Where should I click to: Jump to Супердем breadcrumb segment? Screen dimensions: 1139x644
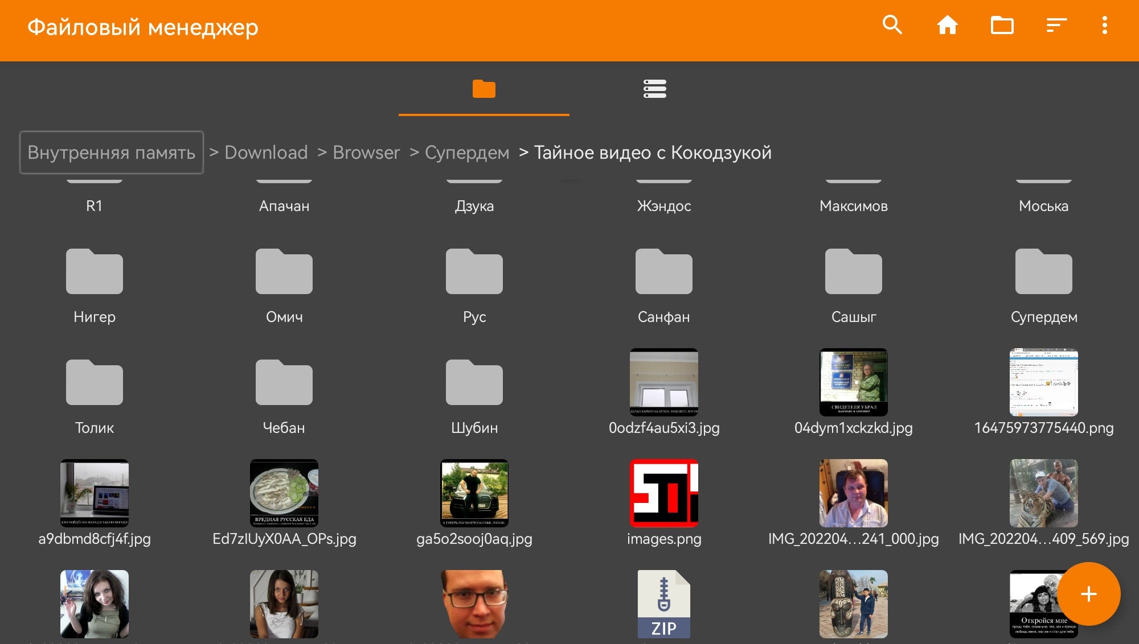[x=467, y=152]
